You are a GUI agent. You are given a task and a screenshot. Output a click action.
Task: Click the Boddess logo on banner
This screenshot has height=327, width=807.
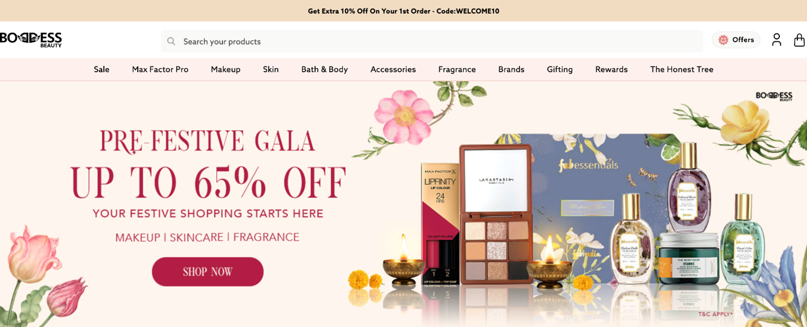point(774,96)
